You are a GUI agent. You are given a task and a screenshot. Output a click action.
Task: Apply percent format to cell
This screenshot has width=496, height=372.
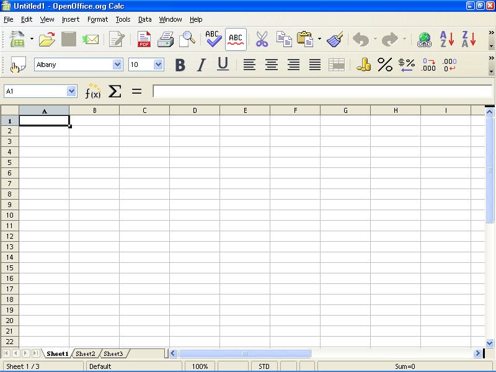click(384, 64)
